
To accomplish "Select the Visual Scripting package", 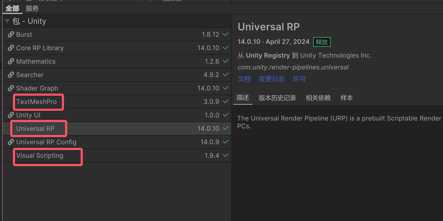I will pyautogui.click(x=117, y=155).
